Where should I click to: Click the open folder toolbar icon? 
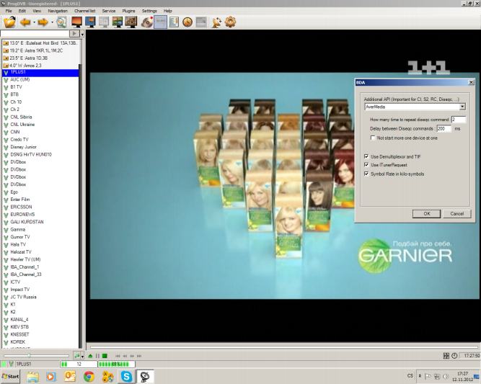(9, 22)
